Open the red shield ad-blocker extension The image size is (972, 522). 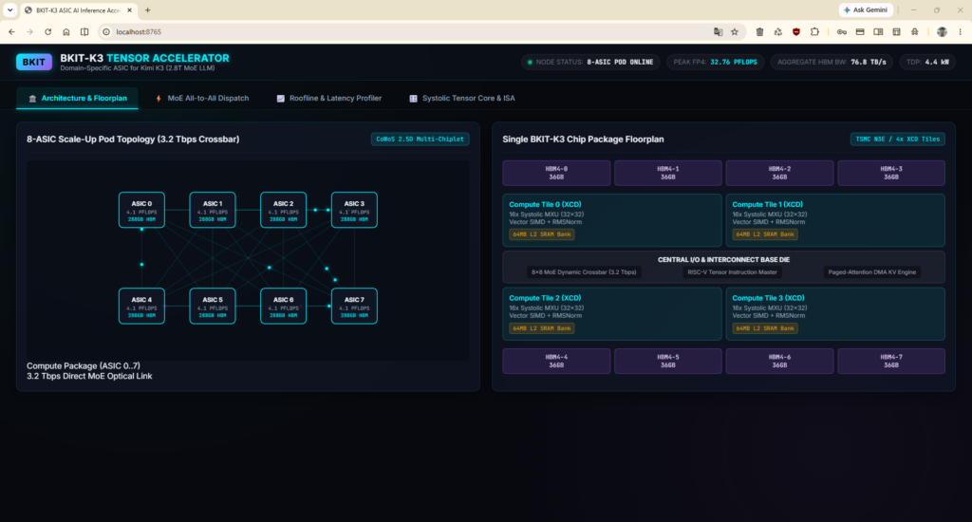796,31
